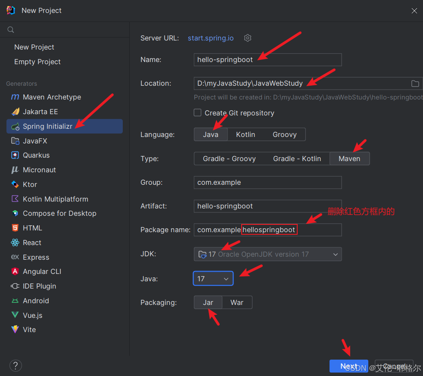The image size is (423, 376).
Task: Click the Compose for Desktop icon
Action: [15, 213]
